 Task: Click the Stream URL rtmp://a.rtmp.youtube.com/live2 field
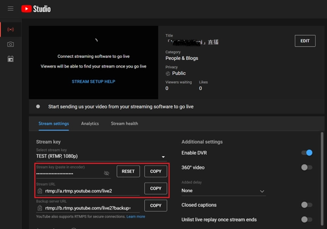click(88, 191)
